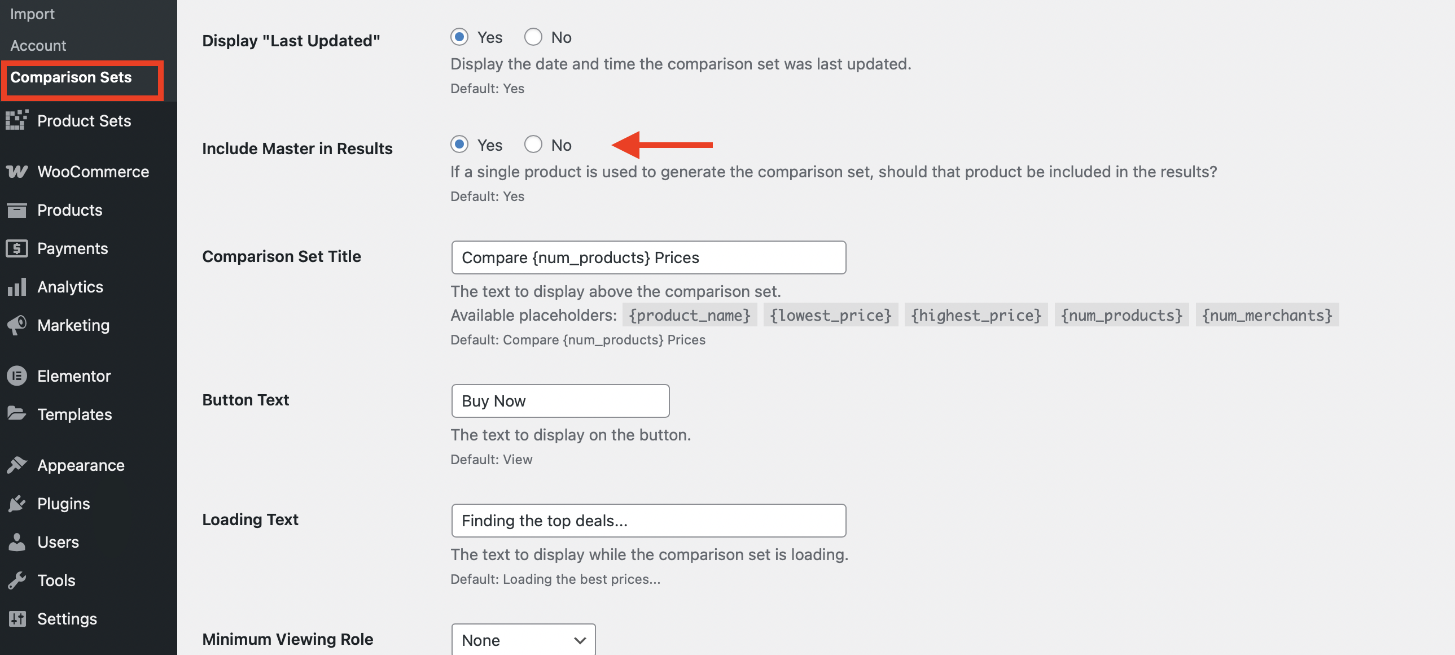Select No for Include Master in Results
The image size is (1455, 655).
pos(533,145)
